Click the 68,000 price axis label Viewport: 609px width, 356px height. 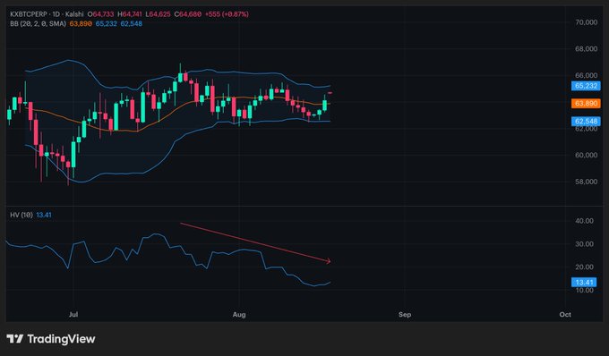[586, 49]
